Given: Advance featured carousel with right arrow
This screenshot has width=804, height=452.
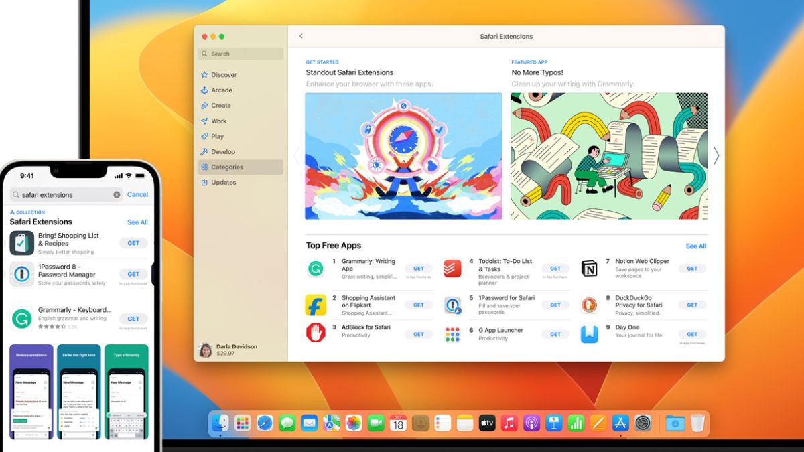Looking at the screenshot, I should point(716,155).
